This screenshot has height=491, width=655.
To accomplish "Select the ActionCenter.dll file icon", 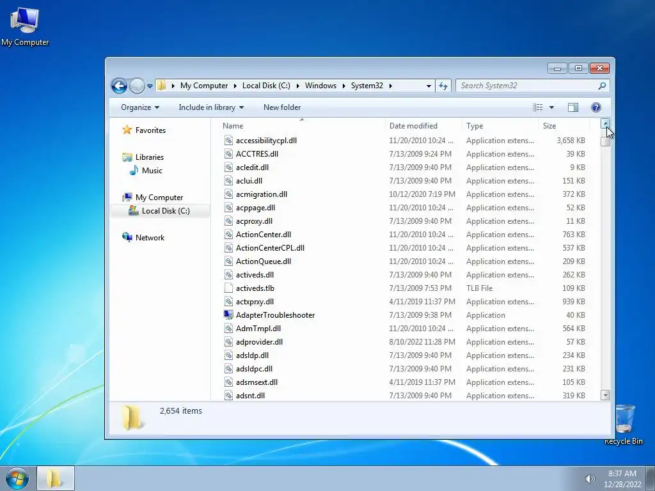I will [228, 234].
